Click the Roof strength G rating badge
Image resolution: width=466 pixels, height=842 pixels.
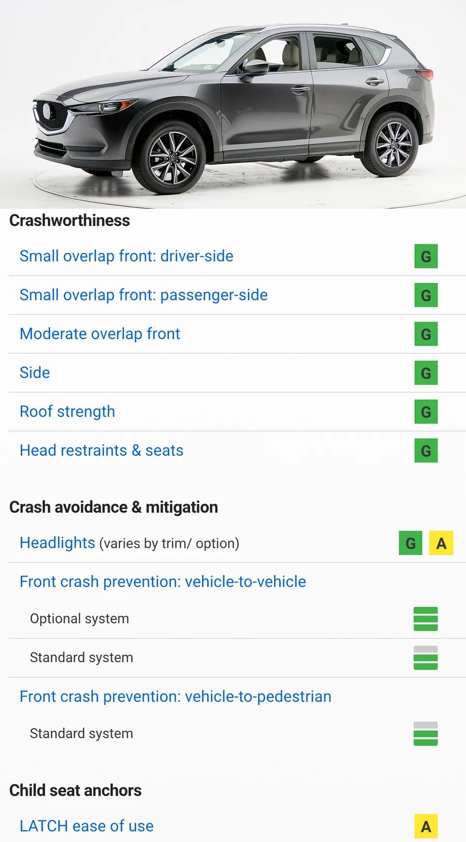click(x=426, y=412)
